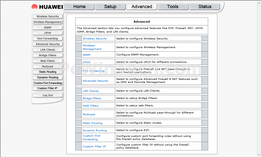
Task: Open the Dynamic Routing table link
Action: (95, 131)
